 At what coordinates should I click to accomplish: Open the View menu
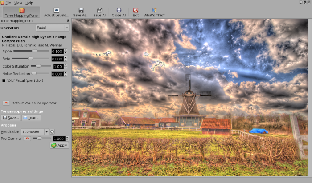point(18,3)
